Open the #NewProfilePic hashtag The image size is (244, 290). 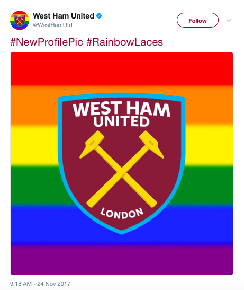coord(47,42)
